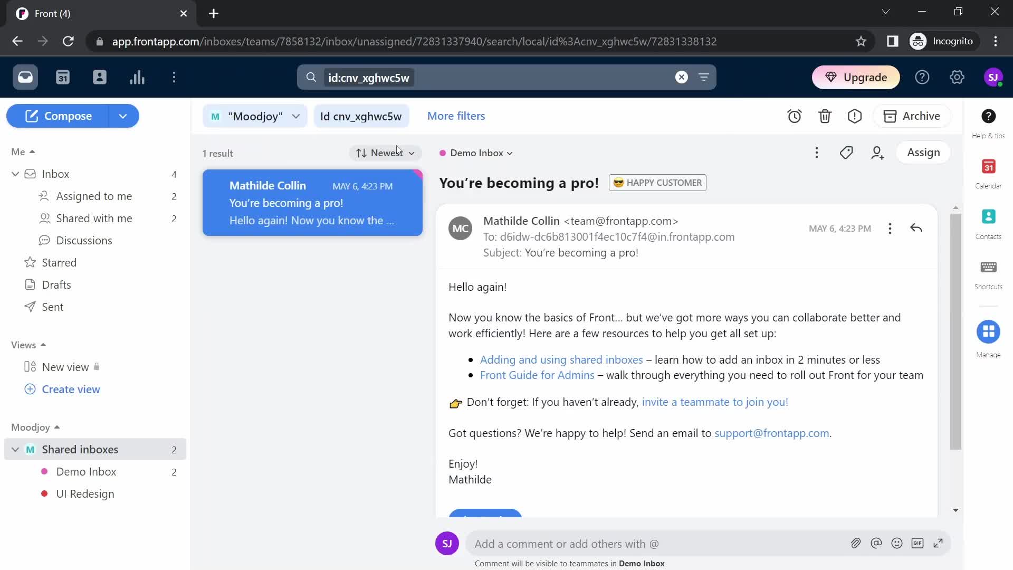Image resolution: width=1013 pixels, height=570 pixels.
Task: Open the Contacts panel icon
Action: point(989,221)
